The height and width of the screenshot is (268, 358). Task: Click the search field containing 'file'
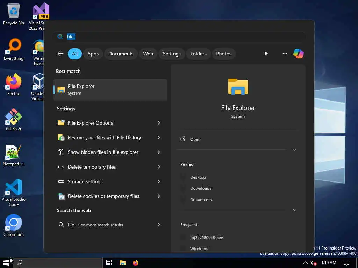pos(179,37)
